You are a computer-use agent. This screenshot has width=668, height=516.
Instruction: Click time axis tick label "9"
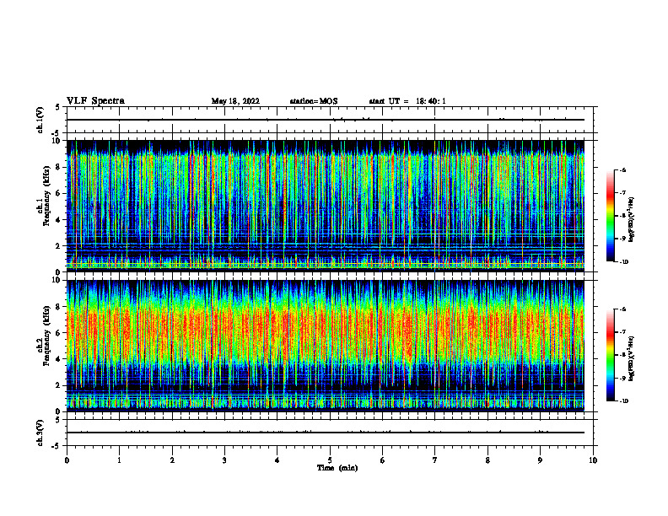[x=540, y=460]
